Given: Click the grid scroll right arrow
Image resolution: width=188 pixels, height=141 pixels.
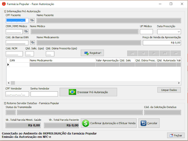Looking at the screenshot, I should [179, 83].
